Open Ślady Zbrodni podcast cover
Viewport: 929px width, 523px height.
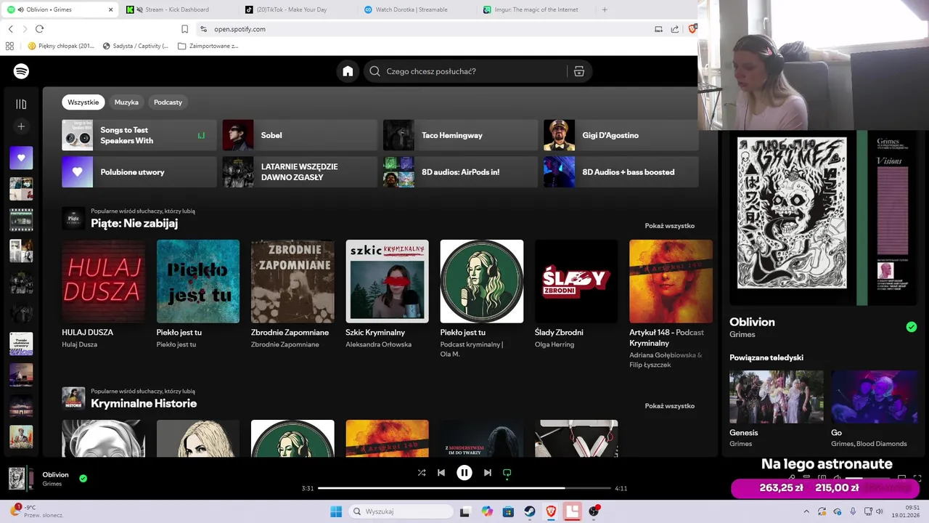tap(576, 281)
